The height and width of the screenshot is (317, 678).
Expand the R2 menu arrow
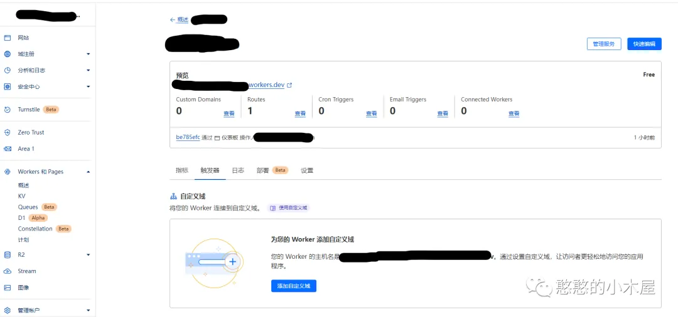tap(89, 255)
